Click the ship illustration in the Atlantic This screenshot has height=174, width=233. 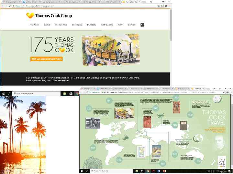coord(126,138)
